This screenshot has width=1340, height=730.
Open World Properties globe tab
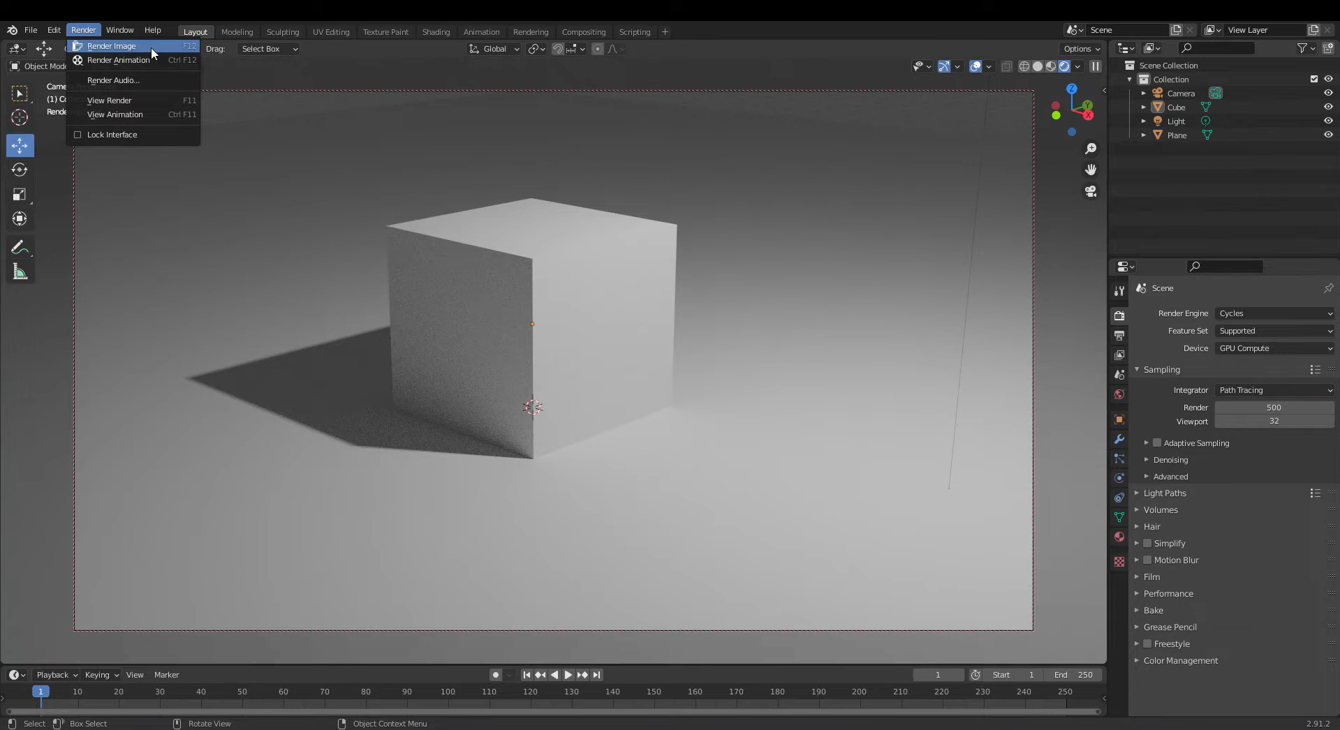(1119, 394)
